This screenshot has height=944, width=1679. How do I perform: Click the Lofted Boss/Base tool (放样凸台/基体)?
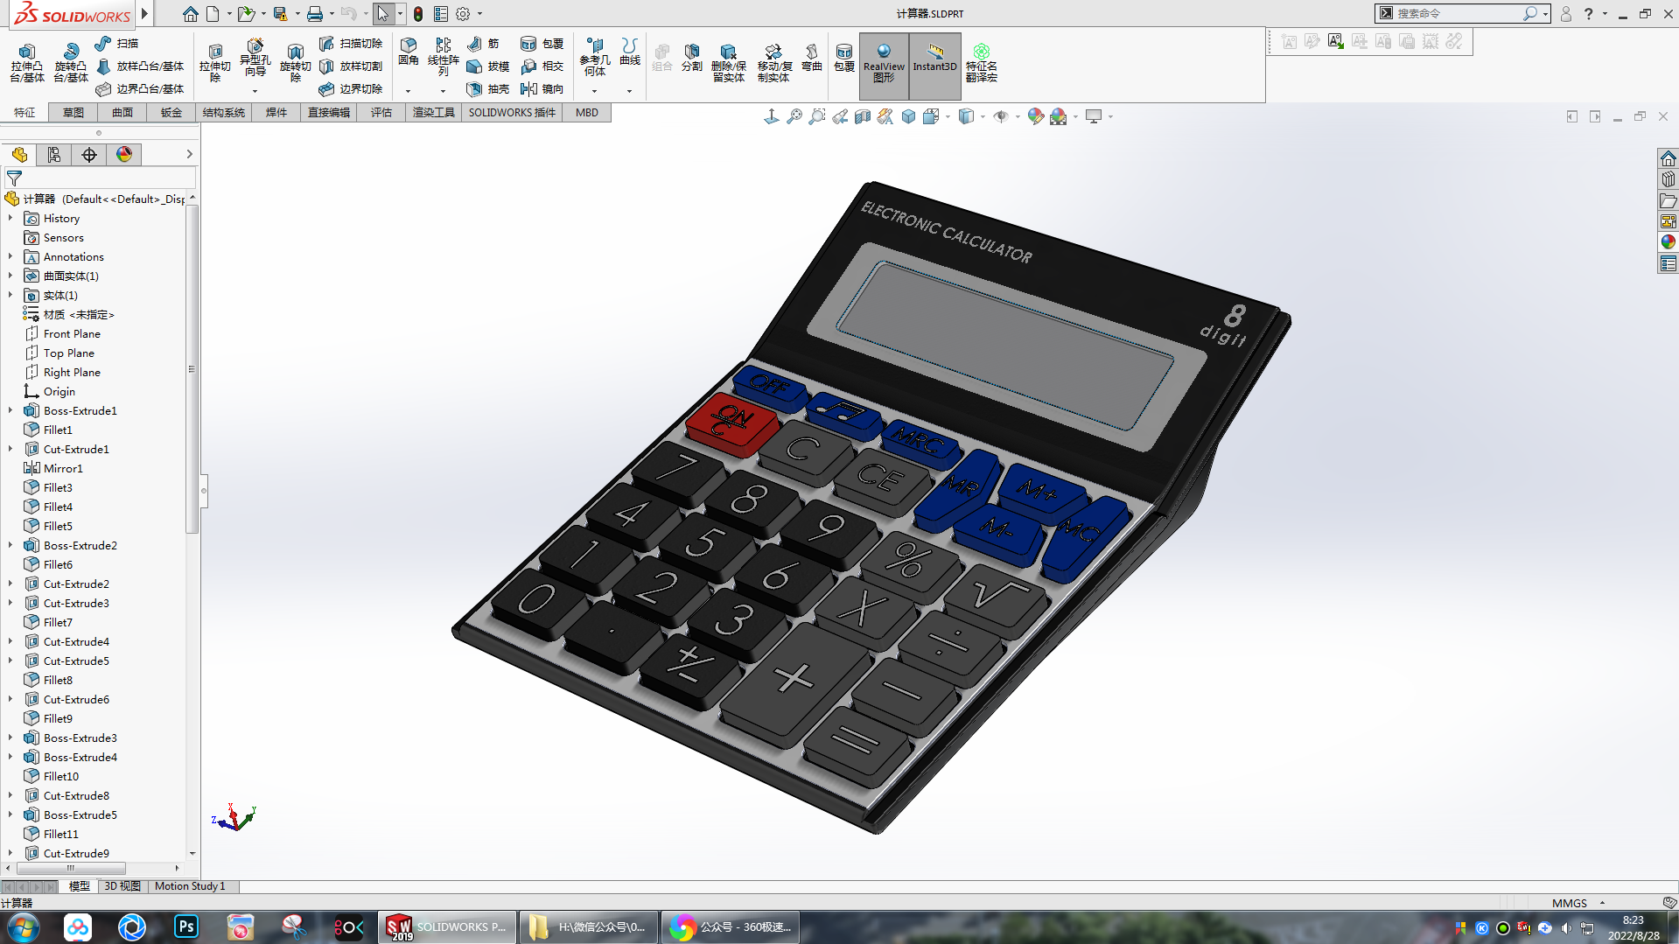click(141, 66)
